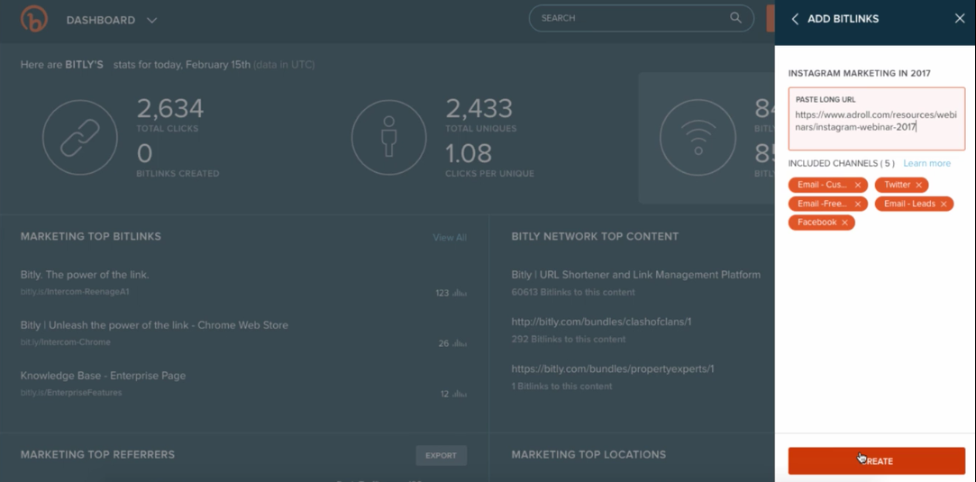976x482 pixels.
Task: Click the Dashboard menu label
Action: click(101, 20)
